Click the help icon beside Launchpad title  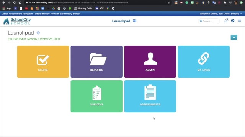[x=38, y=33]
